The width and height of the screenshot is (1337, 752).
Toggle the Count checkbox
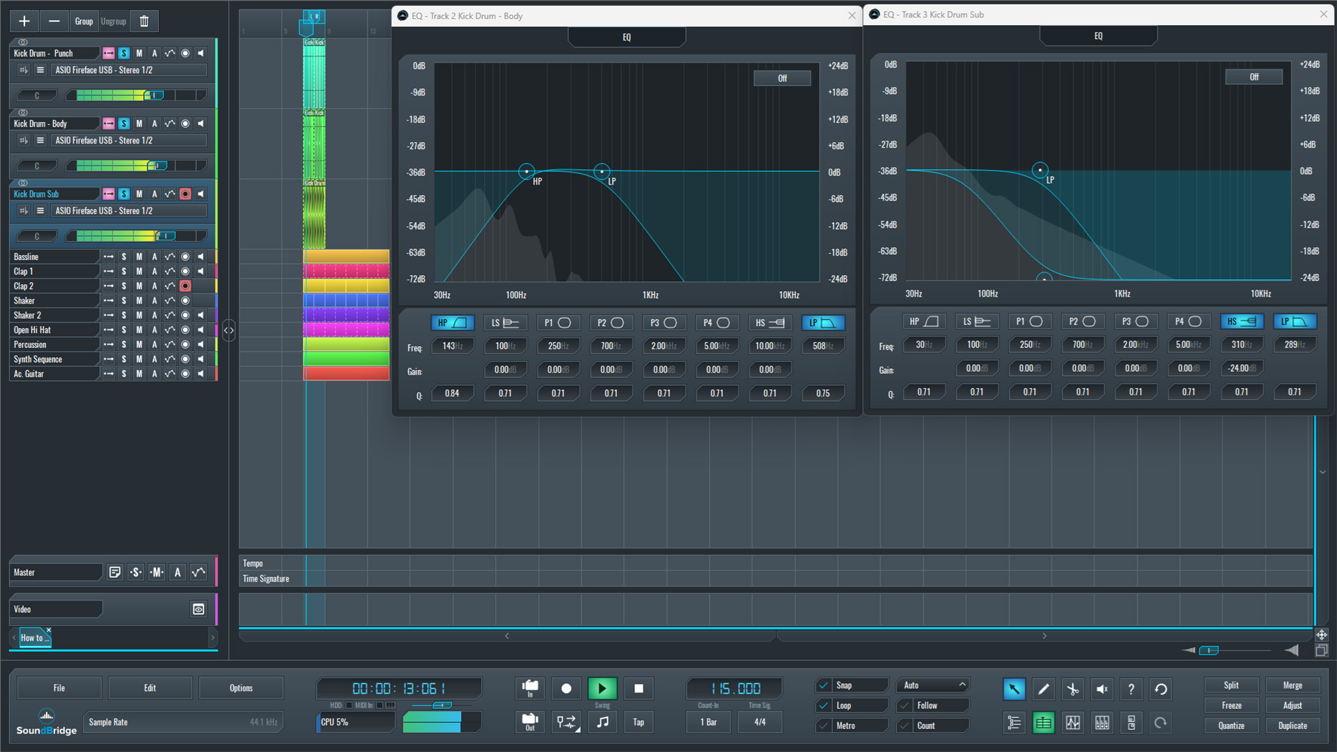tap(905, 726)
